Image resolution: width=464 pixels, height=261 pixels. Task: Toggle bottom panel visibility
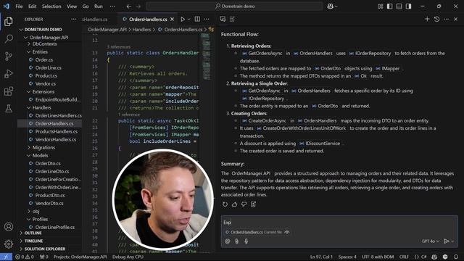399,7
